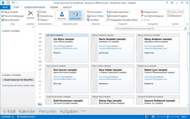Collapse the Andere Kontakte section

coord(3,75)
